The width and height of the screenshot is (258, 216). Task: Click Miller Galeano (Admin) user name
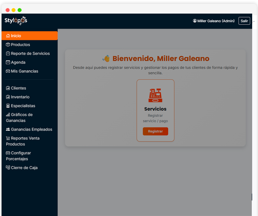coord(216,21)
